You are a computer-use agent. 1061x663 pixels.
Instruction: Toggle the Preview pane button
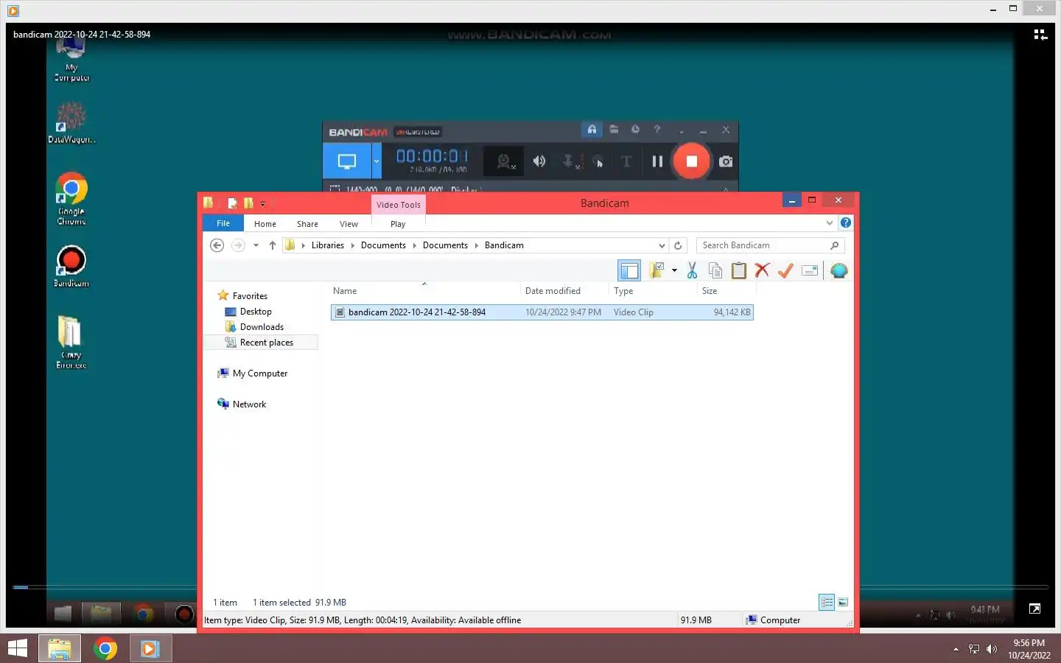pos(629,270)
